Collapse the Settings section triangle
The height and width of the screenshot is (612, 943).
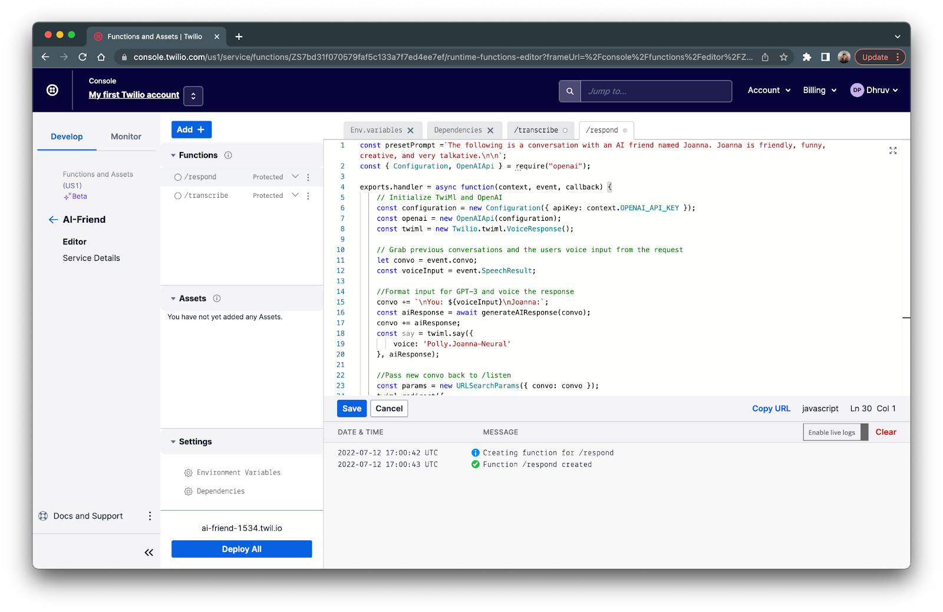(x=173, y=442)
